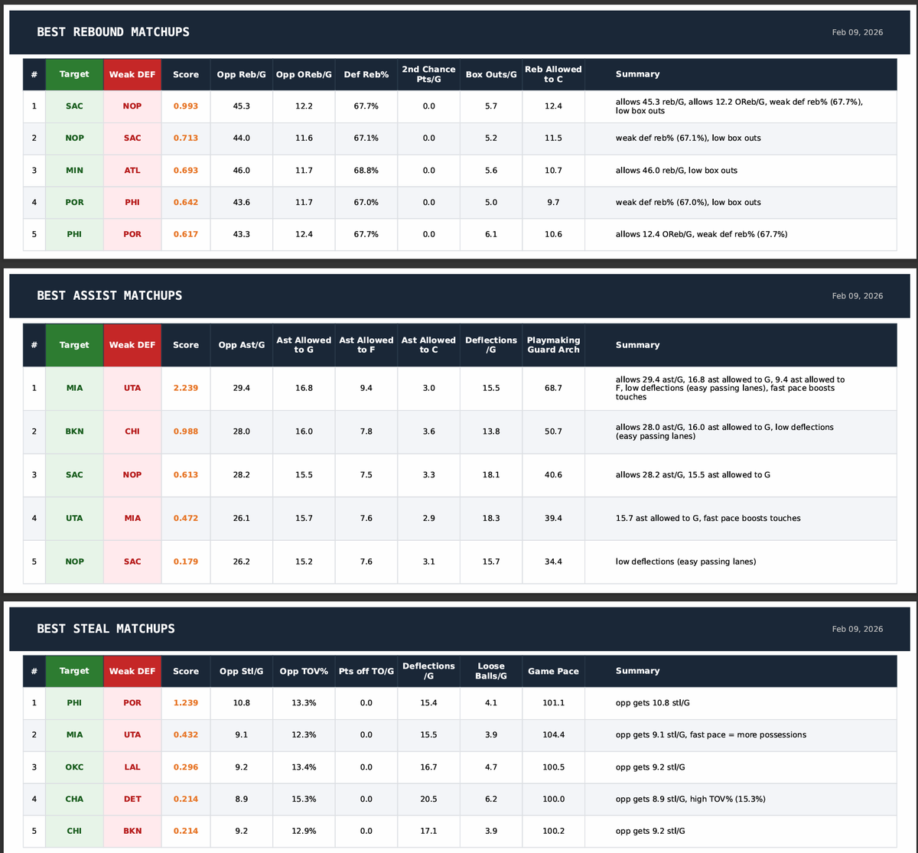Select ATL weak DEF cell
The height and width of the screenshot is (853, 918).
tap(132, 171)
